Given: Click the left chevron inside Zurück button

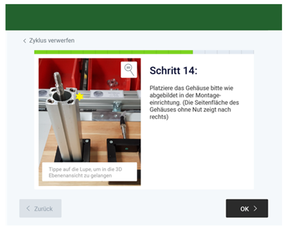Looking at the screenshot, I should point(28,208).
